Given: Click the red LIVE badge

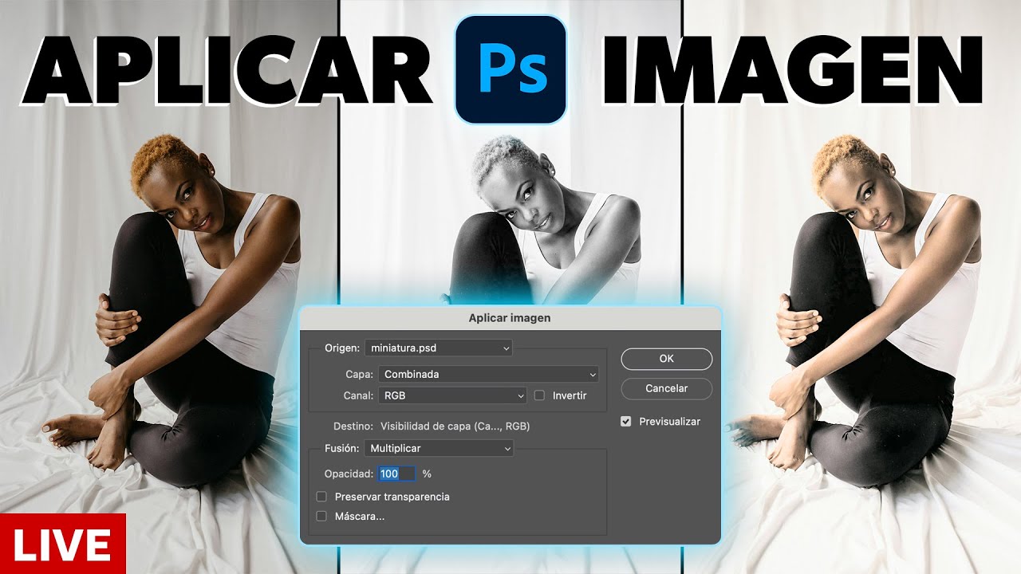Looking at the screenshot, I should coord(63,544).
